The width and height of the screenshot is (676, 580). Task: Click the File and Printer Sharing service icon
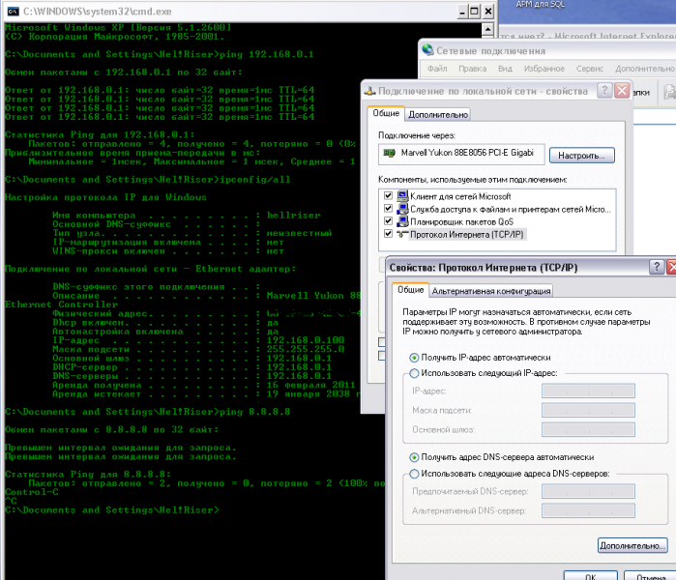[402, 209]
